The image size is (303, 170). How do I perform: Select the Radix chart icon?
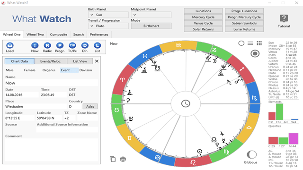(47, 46)
